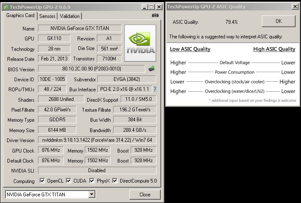Open the Bus Interface help question mark
This screenshot has width=301, height=203.
[x=155, y=89]
